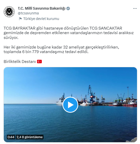Click the 0:44 video duration badge
Screen dimensions: 140x144
click(11, 137)
